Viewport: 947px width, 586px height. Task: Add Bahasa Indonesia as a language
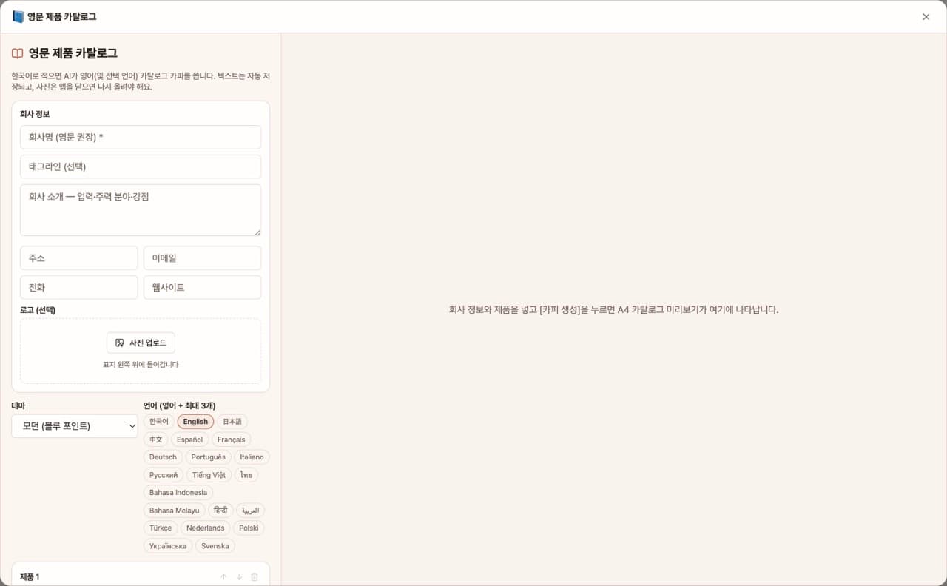178,493
